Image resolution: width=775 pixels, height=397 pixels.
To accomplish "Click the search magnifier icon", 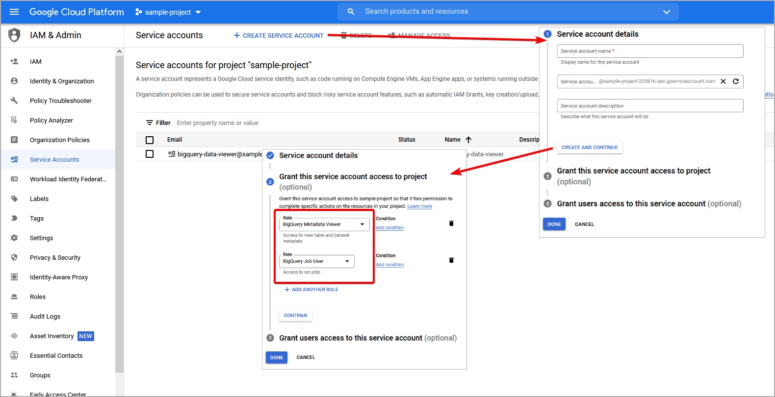I will coord(351,12).
